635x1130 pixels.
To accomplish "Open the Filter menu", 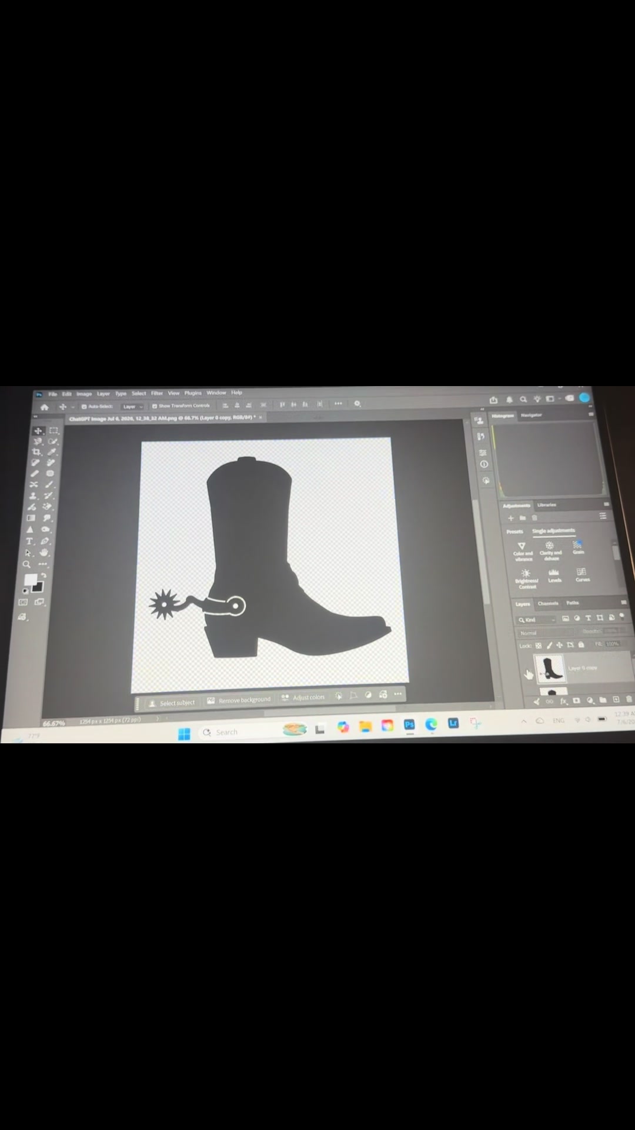I will pos(156,393).
